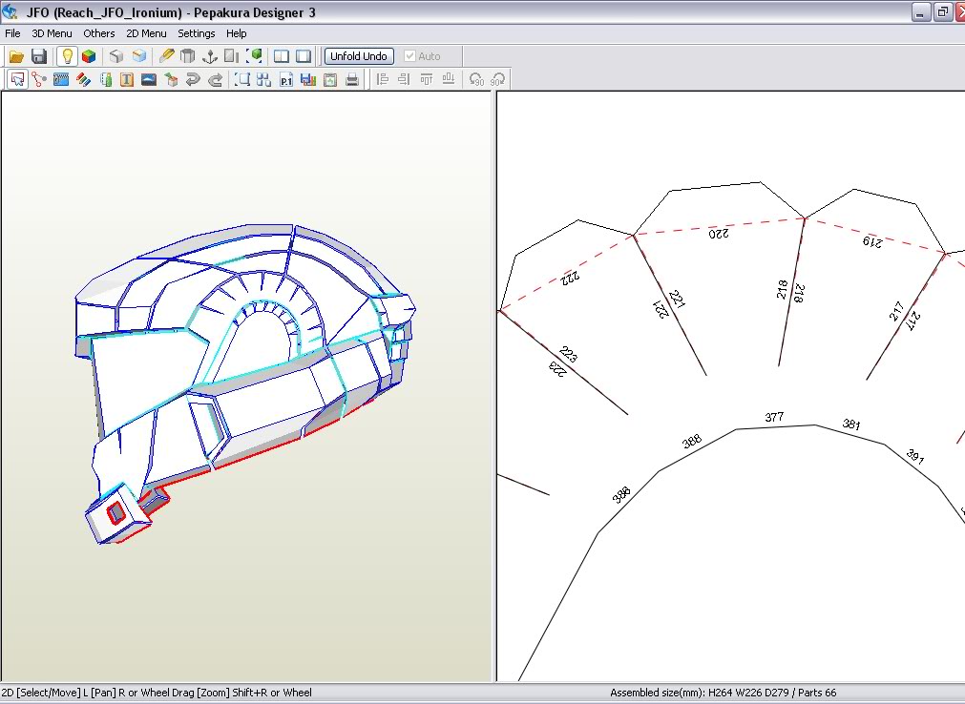Click edge label 377 in the 2D pattern
The image size is (965, 704).
pos(774,417)
